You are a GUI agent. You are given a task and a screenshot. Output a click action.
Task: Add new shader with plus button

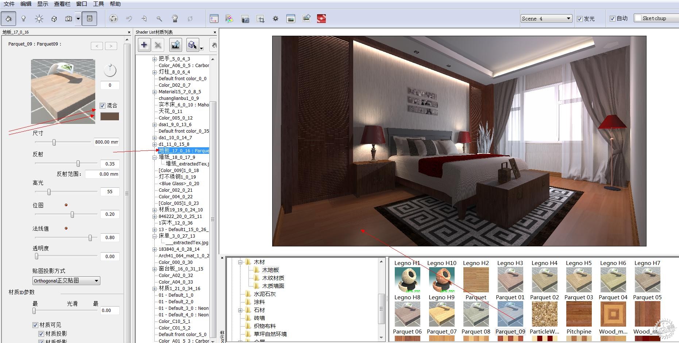click(x=144, y=45)
